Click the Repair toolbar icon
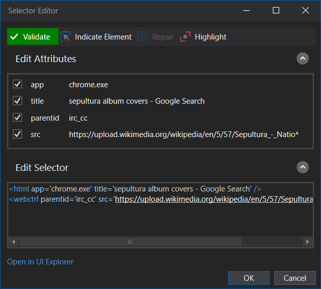This screenshot has width=321, height=289. tap(143, 37)
